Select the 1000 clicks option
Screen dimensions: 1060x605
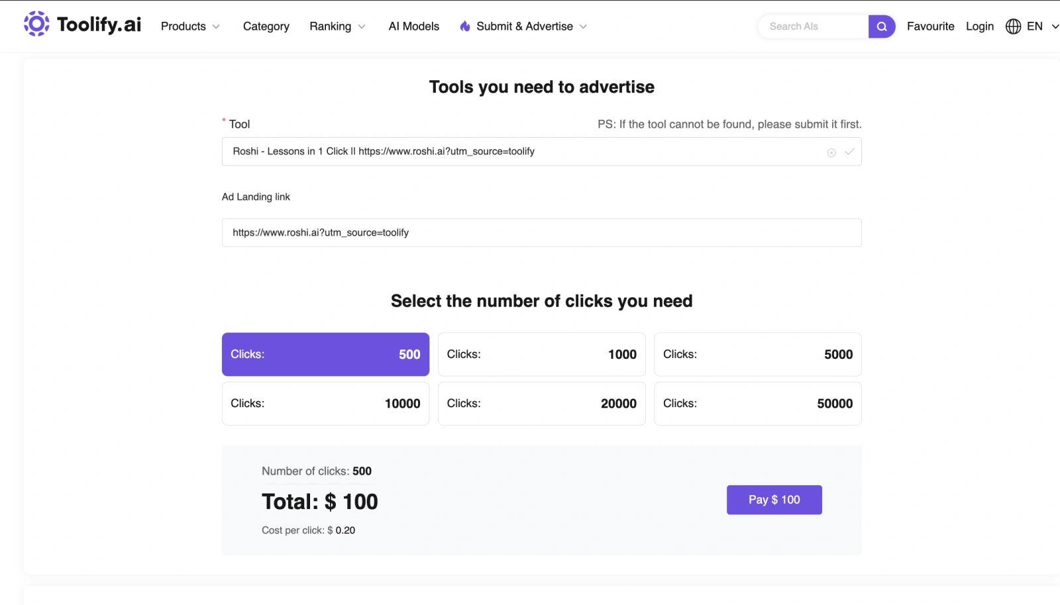(x=541, y=354)
